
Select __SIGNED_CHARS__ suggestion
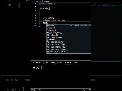69,42
